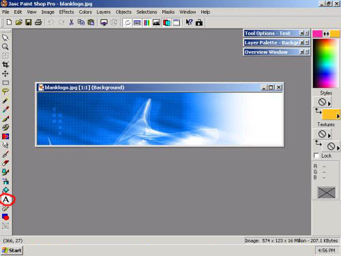
Task: Click the Save disk icon
Action: (x=29, y=23)
